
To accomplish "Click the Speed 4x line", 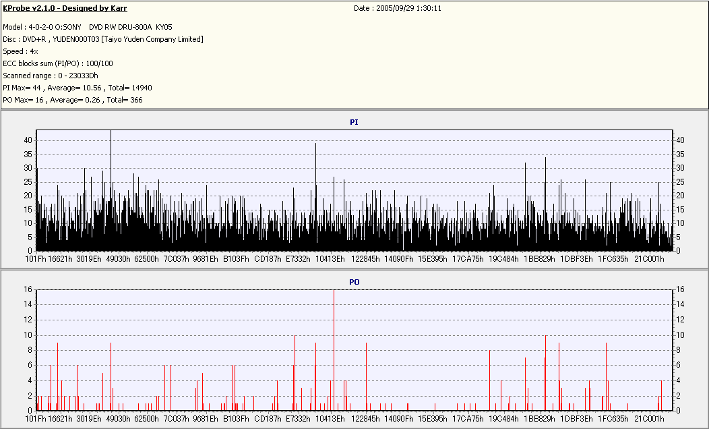I will click(20, 51).
